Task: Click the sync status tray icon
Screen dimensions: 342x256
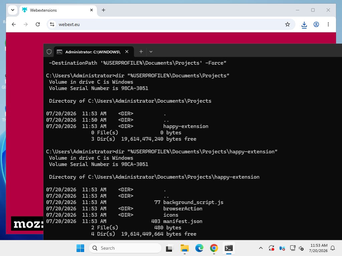Action: [271, 248]
